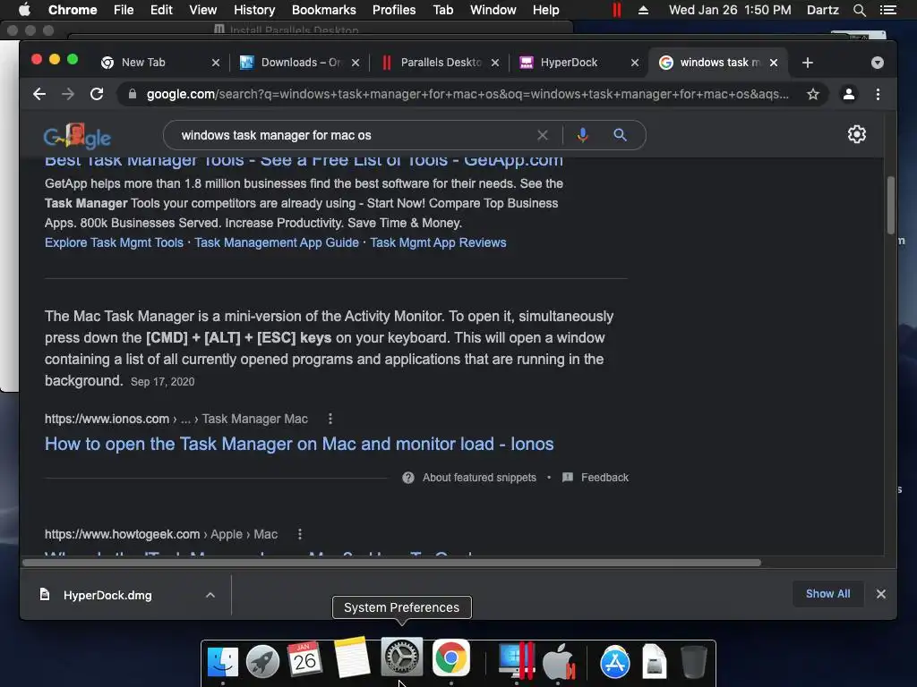Open Launchpad from the Dock
Viewport: 917px width, 687px height.
262,662
